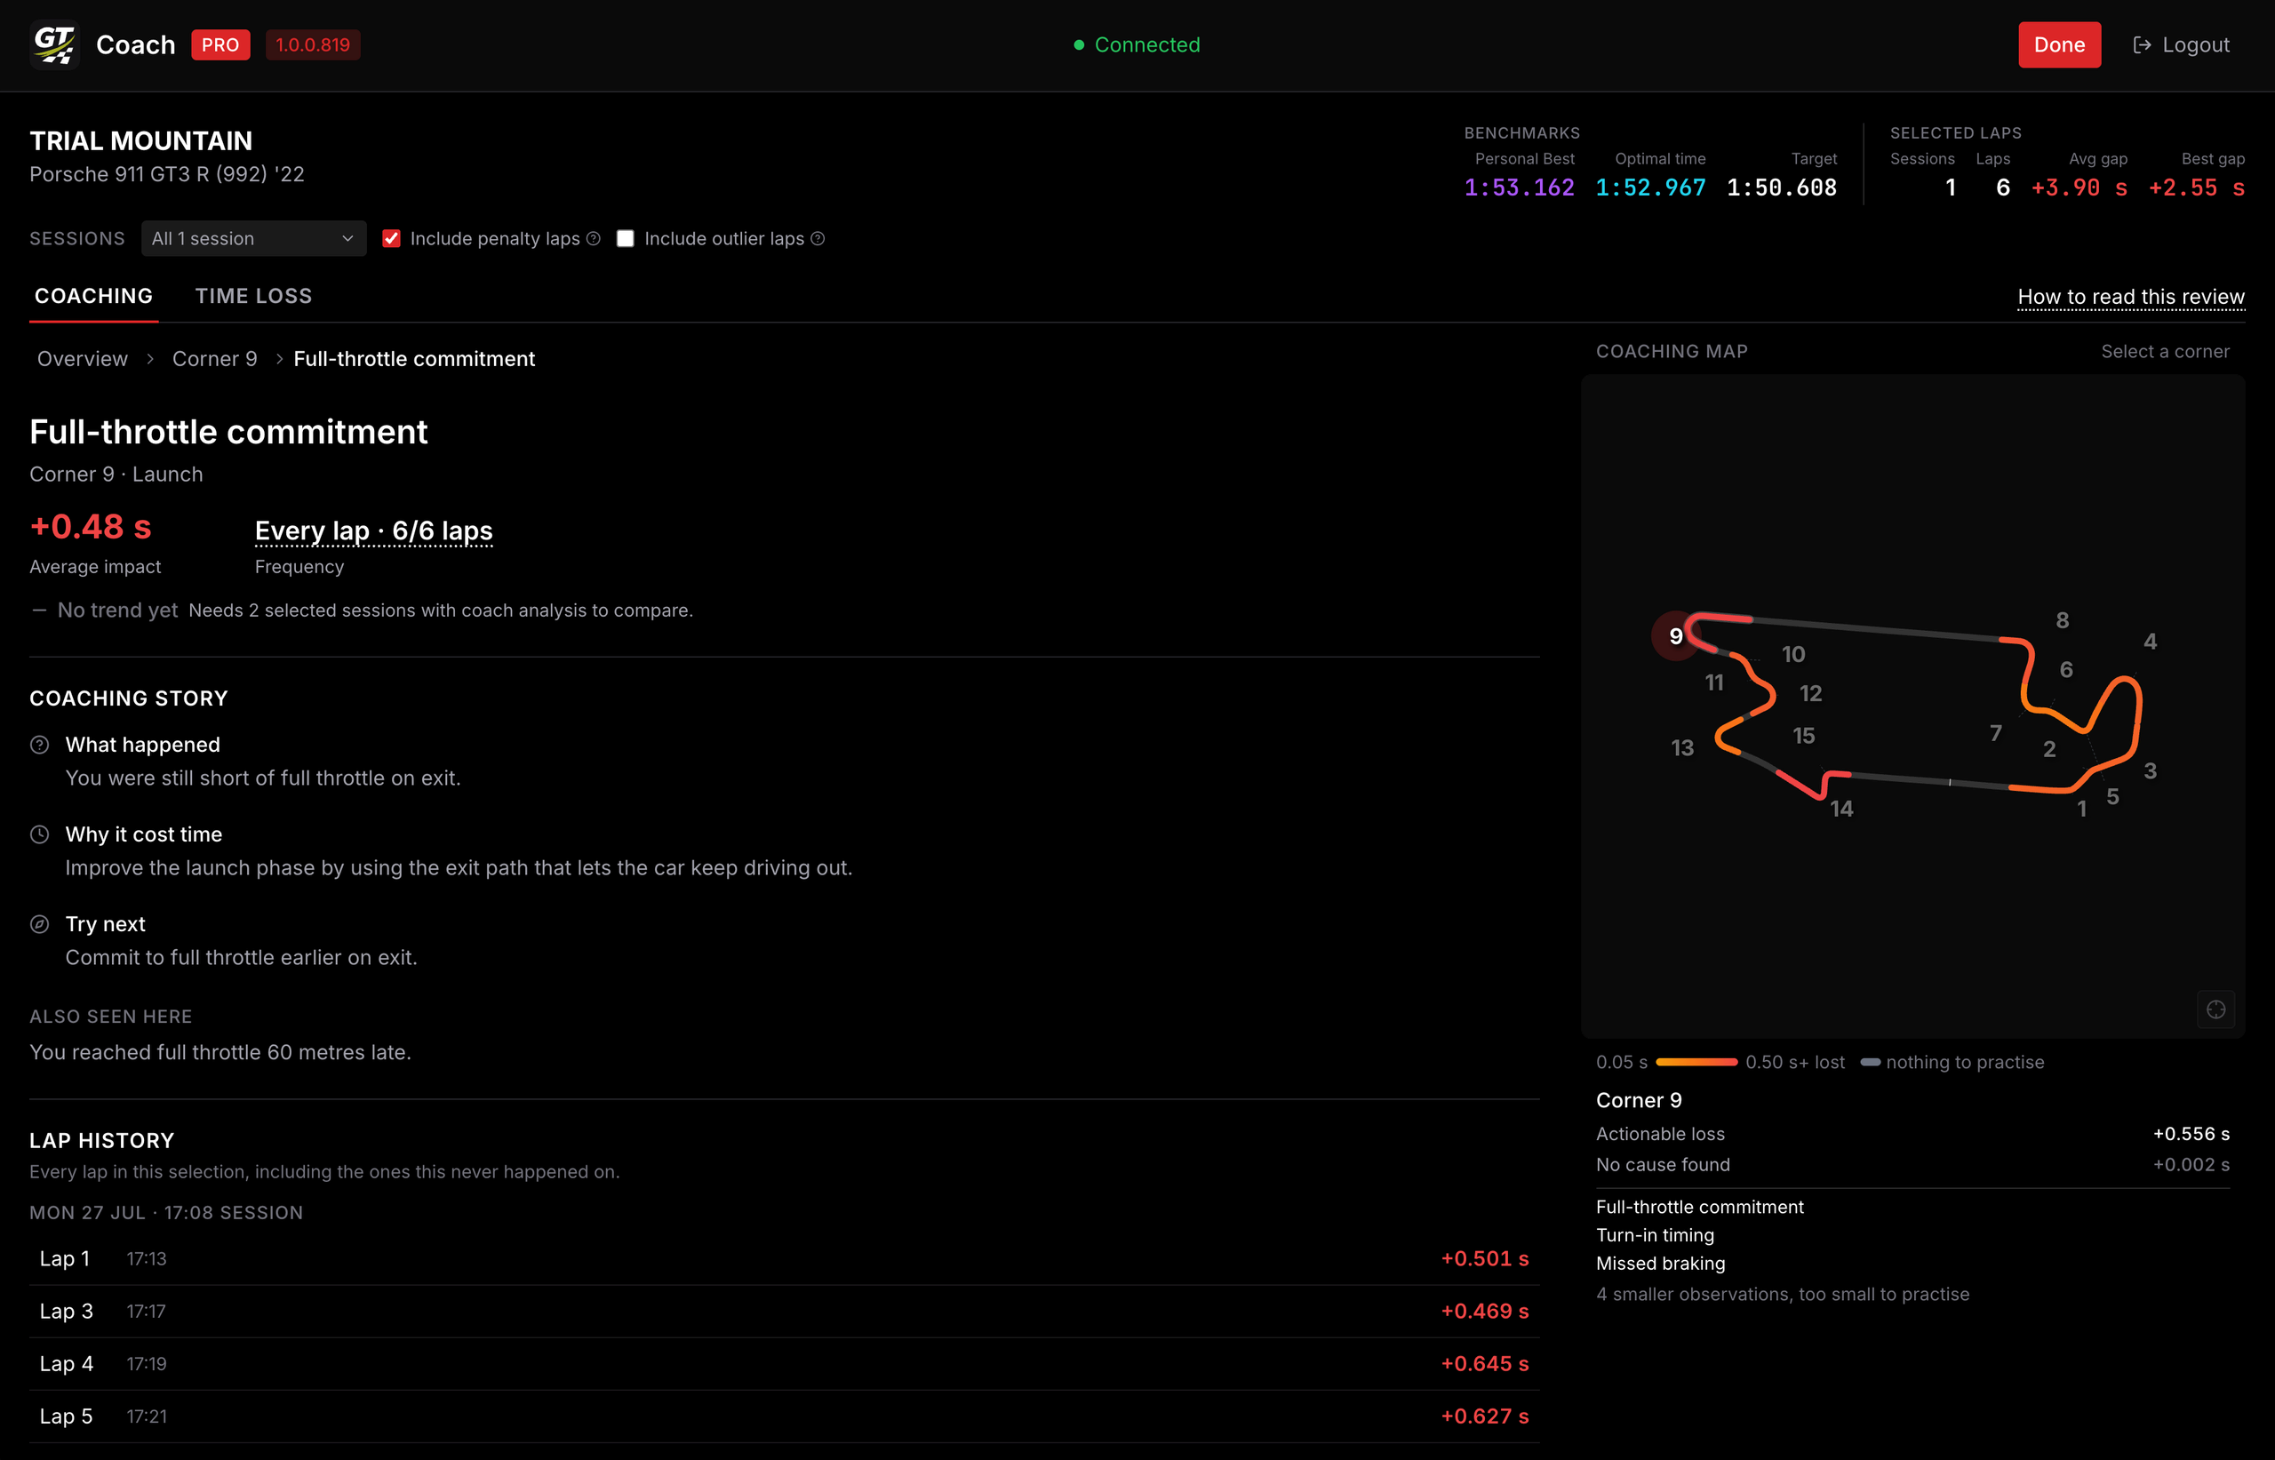Click Every lap · 6/6 laps frequency

click(373, 531)
